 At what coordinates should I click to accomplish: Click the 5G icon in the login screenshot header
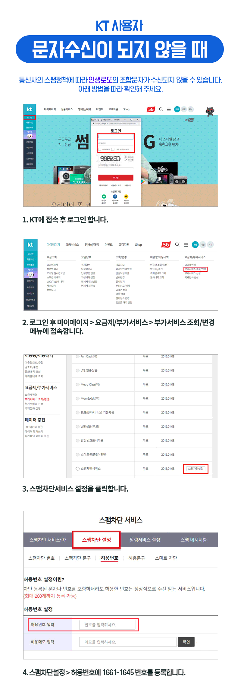pyautogui.click(x=151, y=109)
